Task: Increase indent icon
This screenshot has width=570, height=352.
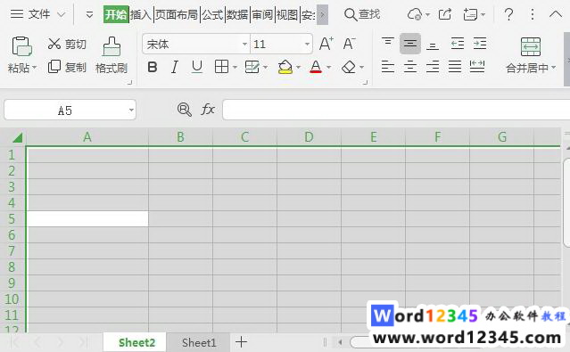Action: 480,44
